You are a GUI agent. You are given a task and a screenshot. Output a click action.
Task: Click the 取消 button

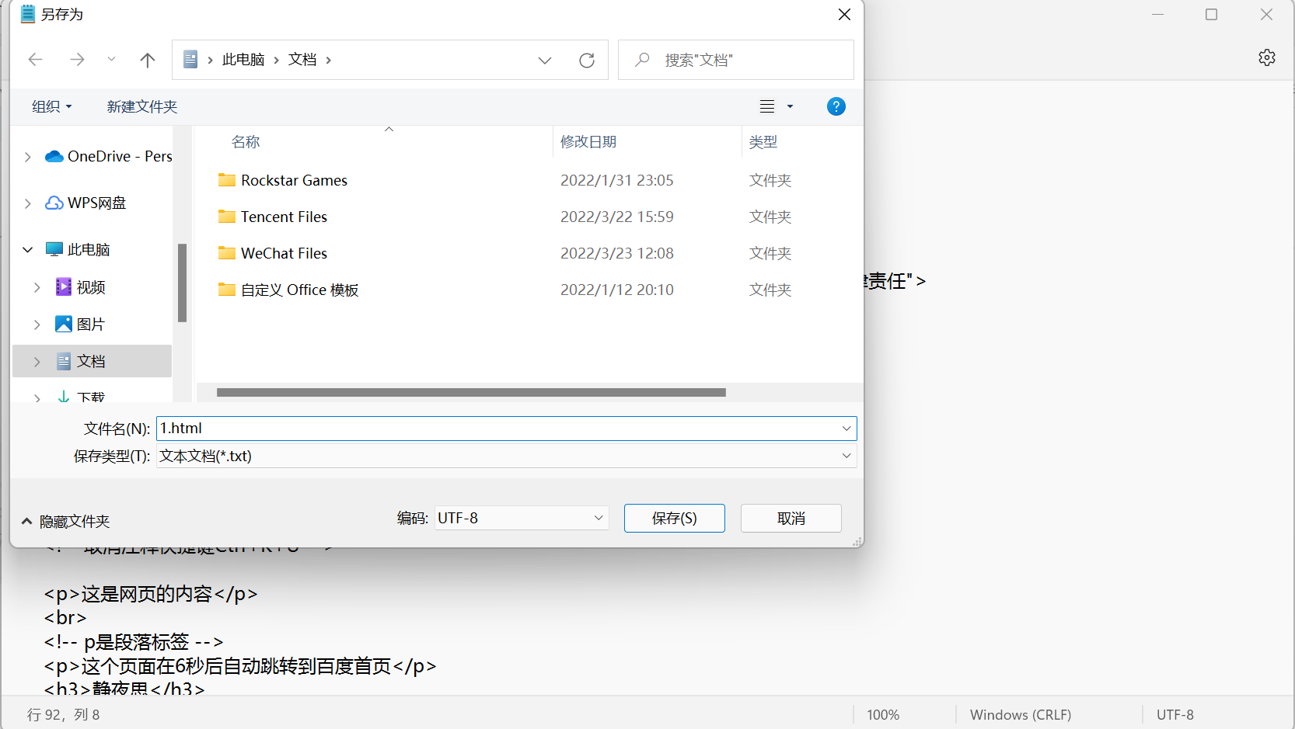tap(791, 518)
